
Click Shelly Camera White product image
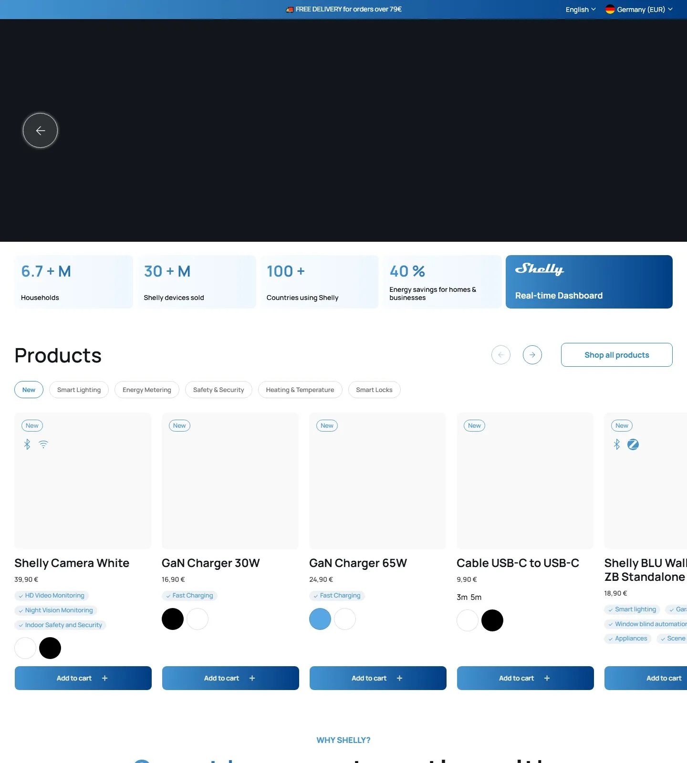point(83,481)
